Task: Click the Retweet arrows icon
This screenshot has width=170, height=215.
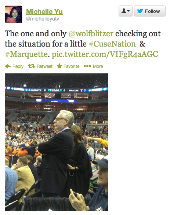Action: pyautogui.click(x=32, y=66)
